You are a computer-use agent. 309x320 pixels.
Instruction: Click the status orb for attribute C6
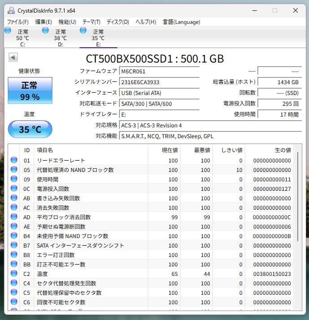point(14,302)
